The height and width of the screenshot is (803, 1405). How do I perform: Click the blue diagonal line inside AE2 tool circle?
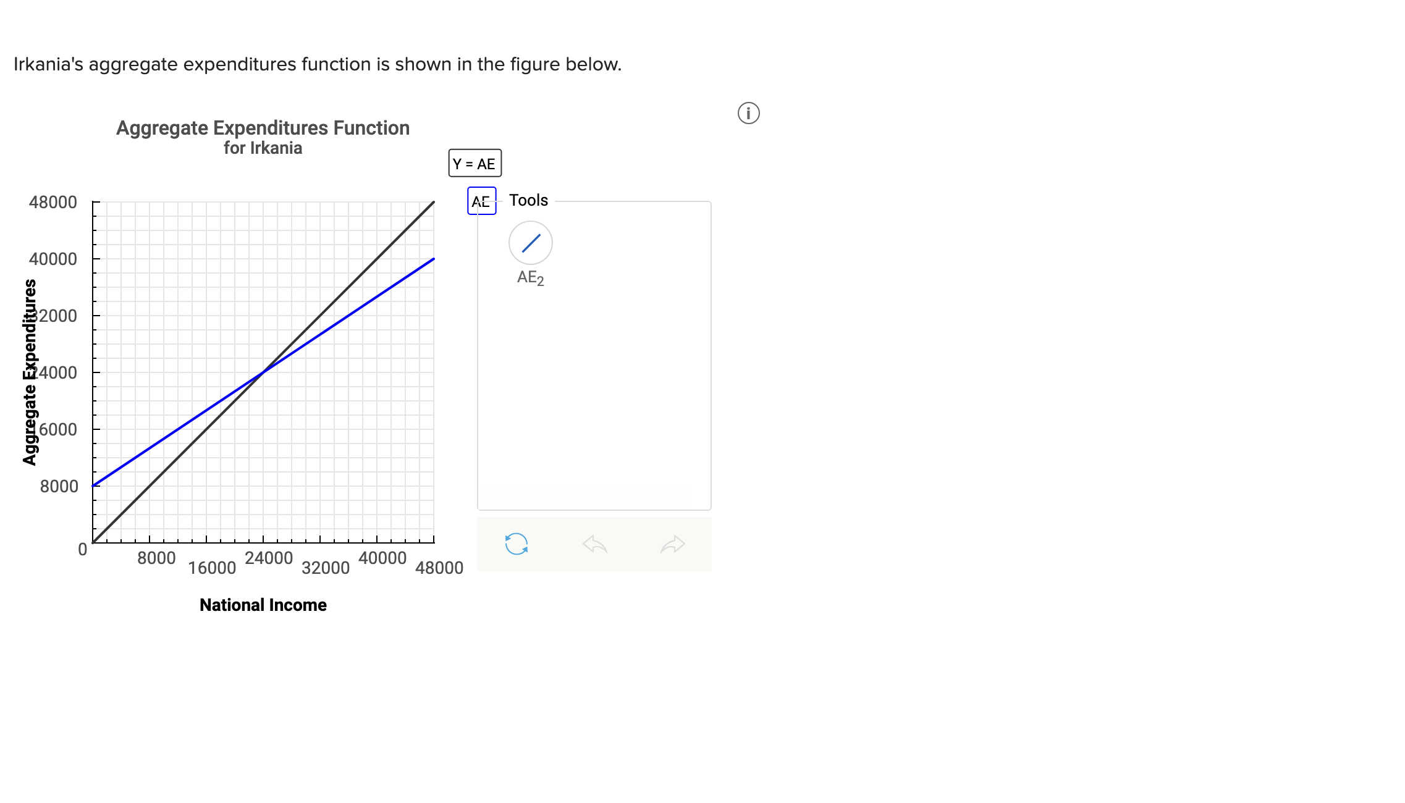[531, 242]
